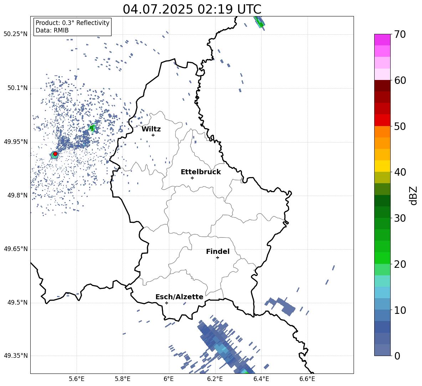Viewport: 422px width, 386px height.
Task: Click the green echo at top map edge
Action: pos(259,22)
